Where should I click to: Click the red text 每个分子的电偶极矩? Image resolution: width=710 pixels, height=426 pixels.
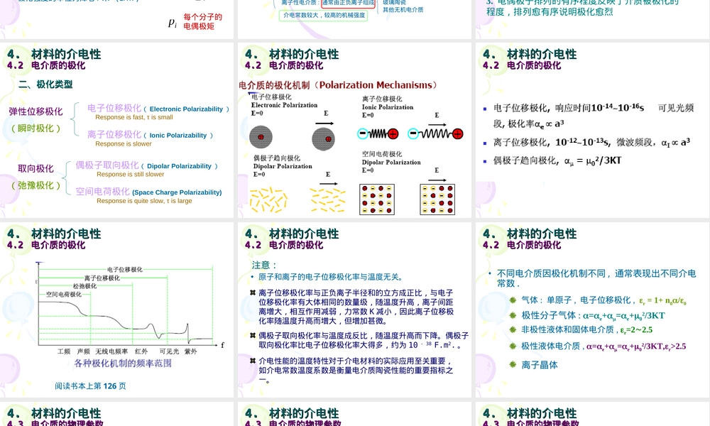pyautogui.click(x=202, y=22)
